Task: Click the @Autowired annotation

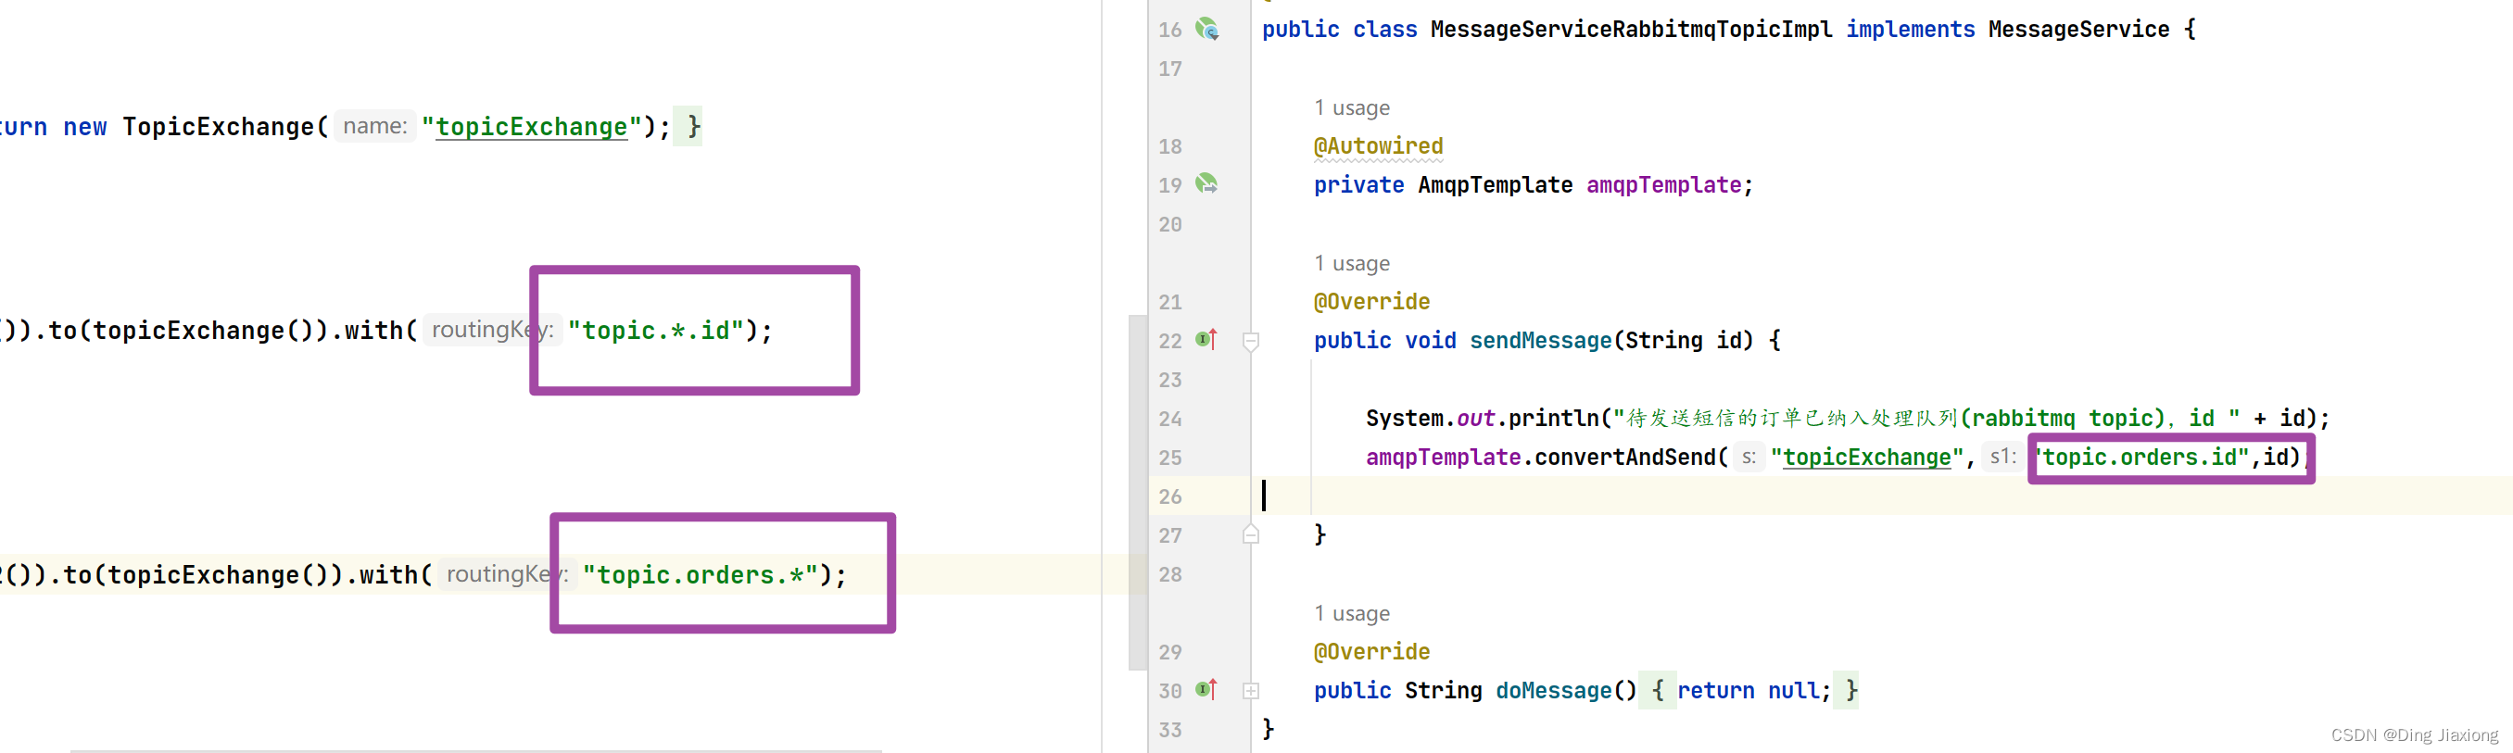Action: click(x=1378, y=146)
